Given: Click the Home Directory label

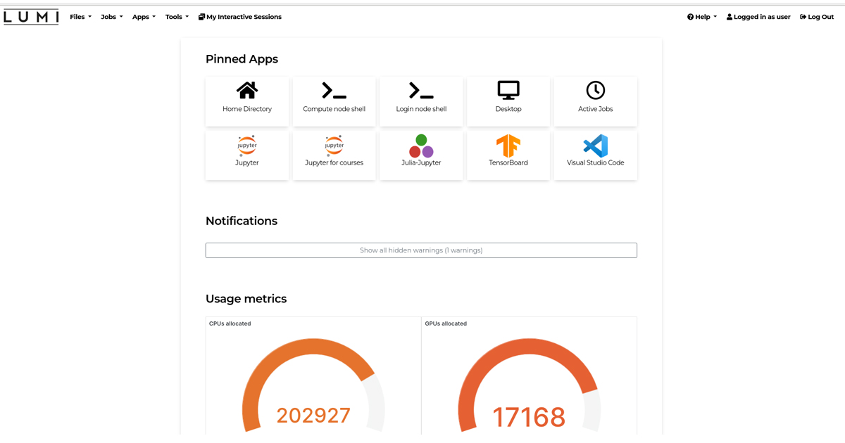Looking at the screenshot, I should pyautogui.click(x=247, y=109).
